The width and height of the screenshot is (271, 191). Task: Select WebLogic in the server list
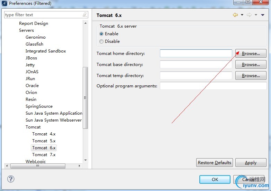coord(36,161)
